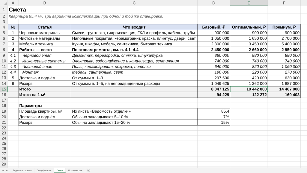Click the «Параметры» heading cell
Screen dimensions: 307x173
click(x=45, y=105)
